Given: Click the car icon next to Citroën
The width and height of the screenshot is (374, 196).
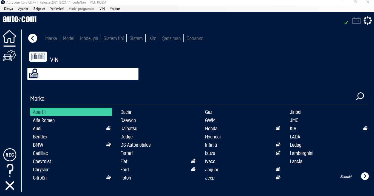Looking at the screenshot, I should point(109,177).
